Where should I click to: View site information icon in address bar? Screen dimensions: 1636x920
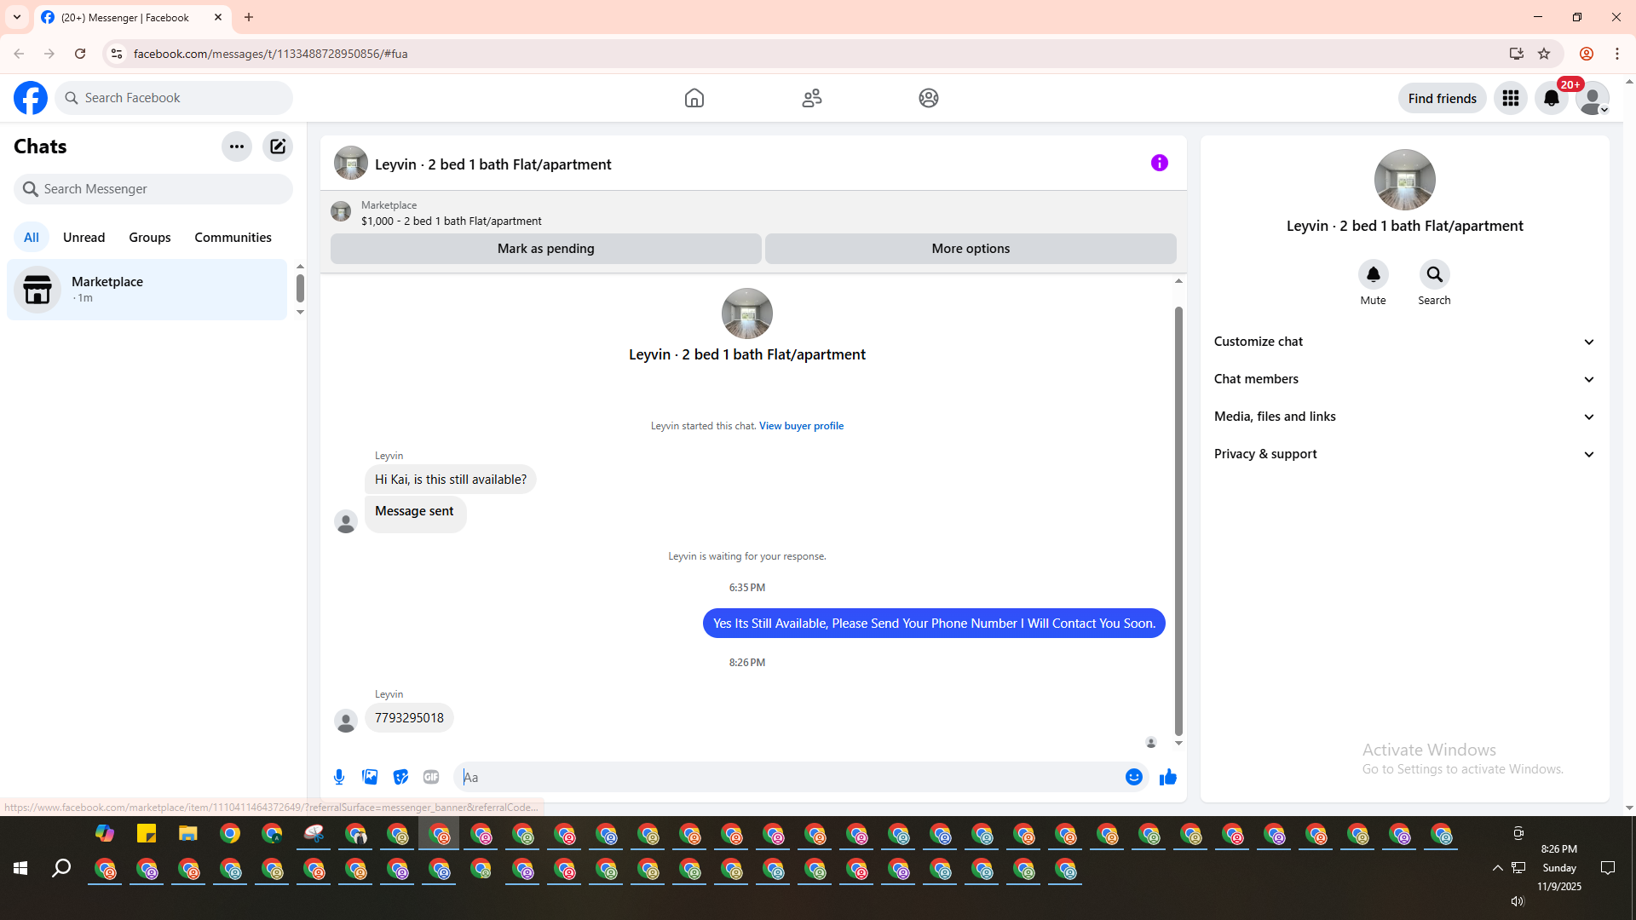[117, 54]
